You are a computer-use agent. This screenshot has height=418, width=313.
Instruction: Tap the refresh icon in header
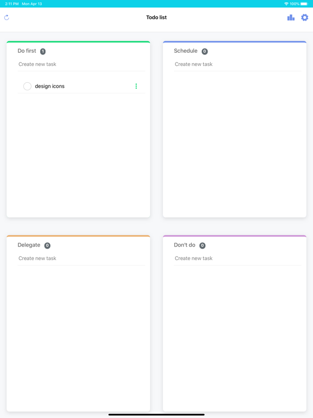(7, 17)
